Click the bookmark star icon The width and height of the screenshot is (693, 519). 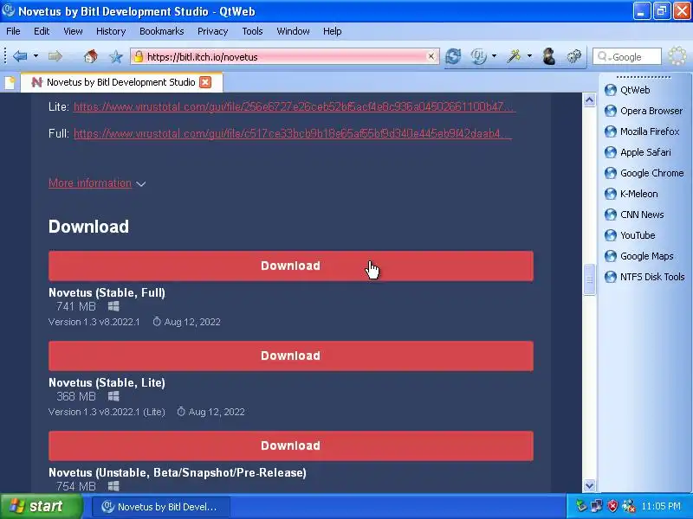116,56
